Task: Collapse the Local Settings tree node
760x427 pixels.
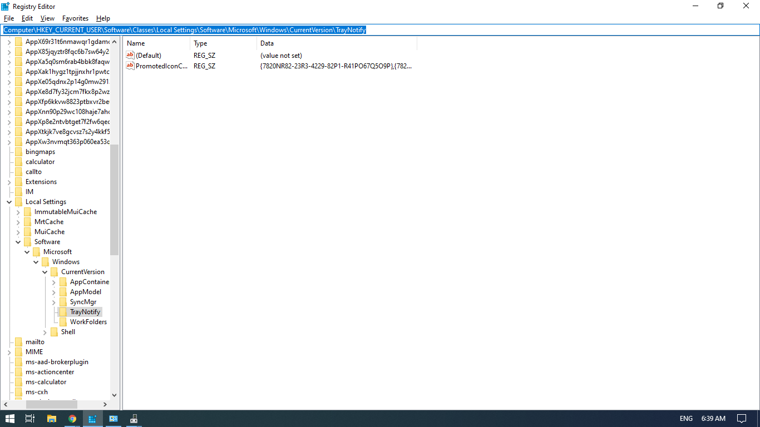Action: click(x=9, y=202)
